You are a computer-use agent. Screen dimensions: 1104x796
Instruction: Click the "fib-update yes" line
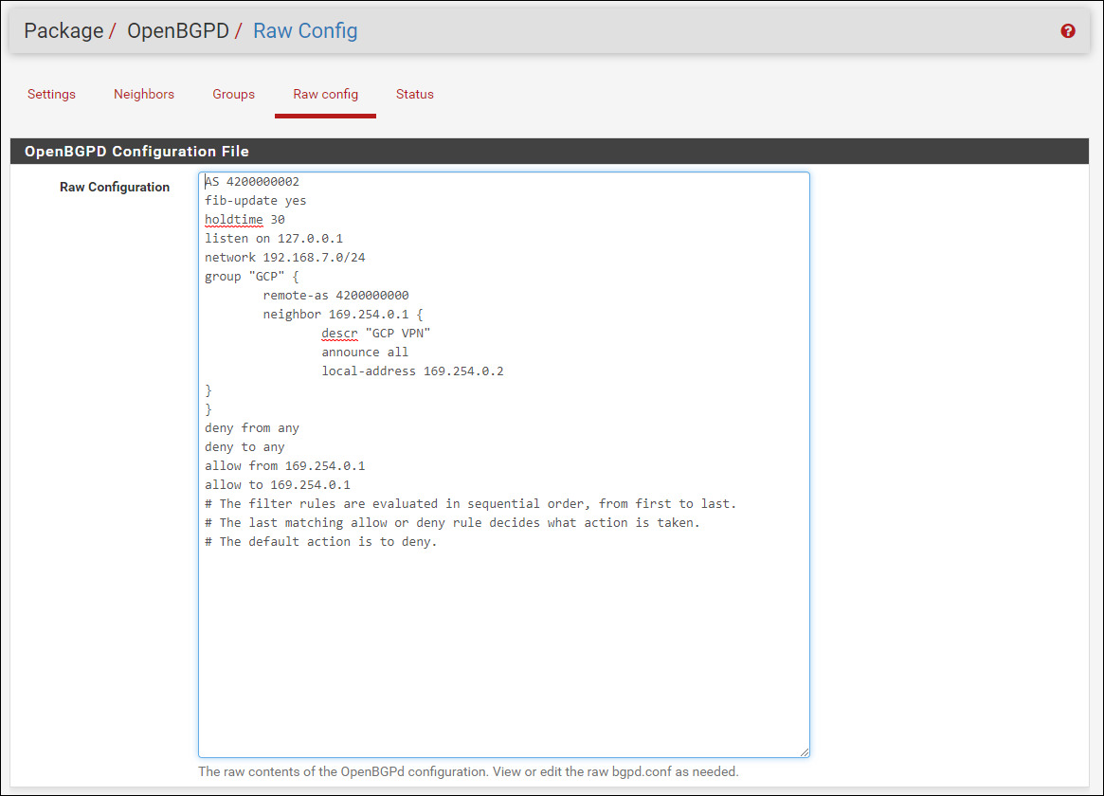[256, 201]
